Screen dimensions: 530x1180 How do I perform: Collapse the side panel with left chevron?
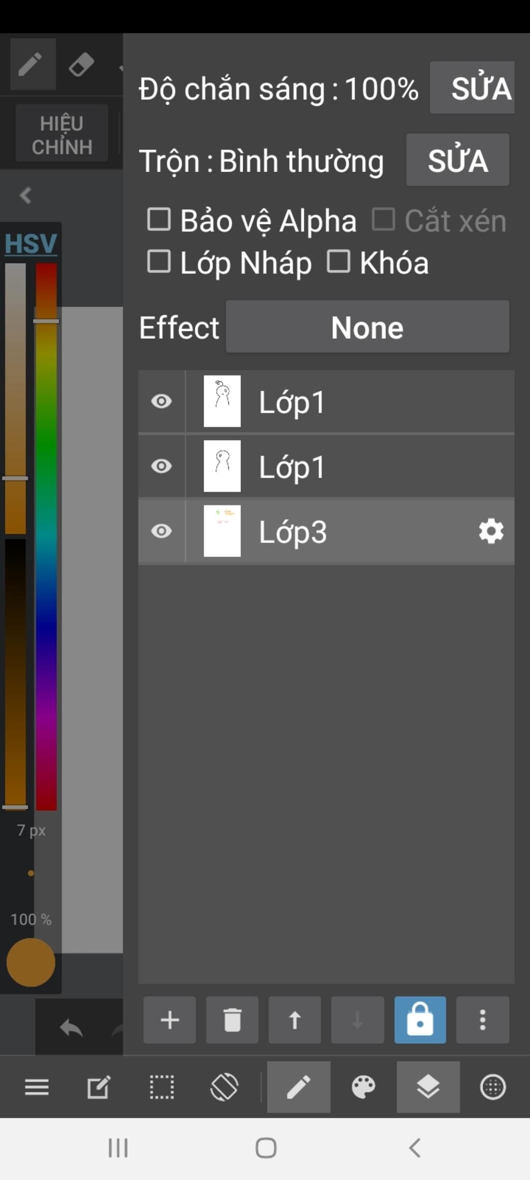(x=25, y=195)
